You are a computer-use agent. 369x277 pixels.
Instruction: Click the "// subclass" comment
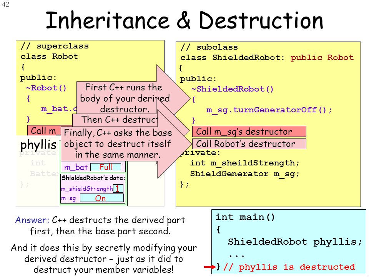[209, 47]
